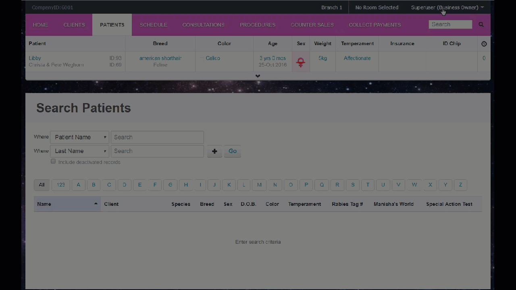516x290 pixels.
Task: Filter patients by letter A
Action: (x=78, y=185)
